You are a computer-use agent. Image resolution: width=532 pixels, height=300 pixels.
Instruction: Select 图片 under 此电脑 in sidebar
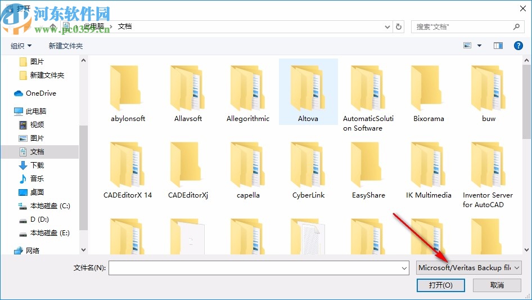37,138
